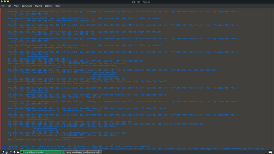This screenshot has width=274, height=154.
Task: Click 'operator<<(const PyThreadState*)' member function line
Action: click(75, 61)
